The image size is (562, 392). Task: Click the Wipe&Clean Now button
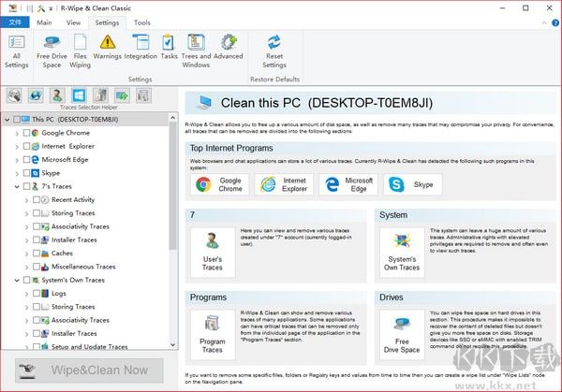tap(89, 370)
